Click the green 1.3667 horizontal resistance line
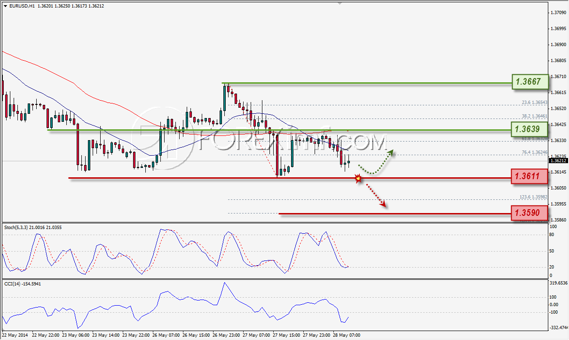This screenshot has width=569, height=340. 367,83
